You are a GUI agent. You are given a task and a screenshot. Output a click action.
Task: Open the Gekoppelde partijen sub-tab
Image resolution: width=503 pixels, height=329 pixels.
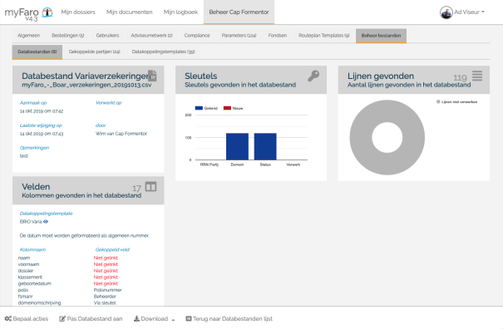pyautogui.click(x=94, y=52)
